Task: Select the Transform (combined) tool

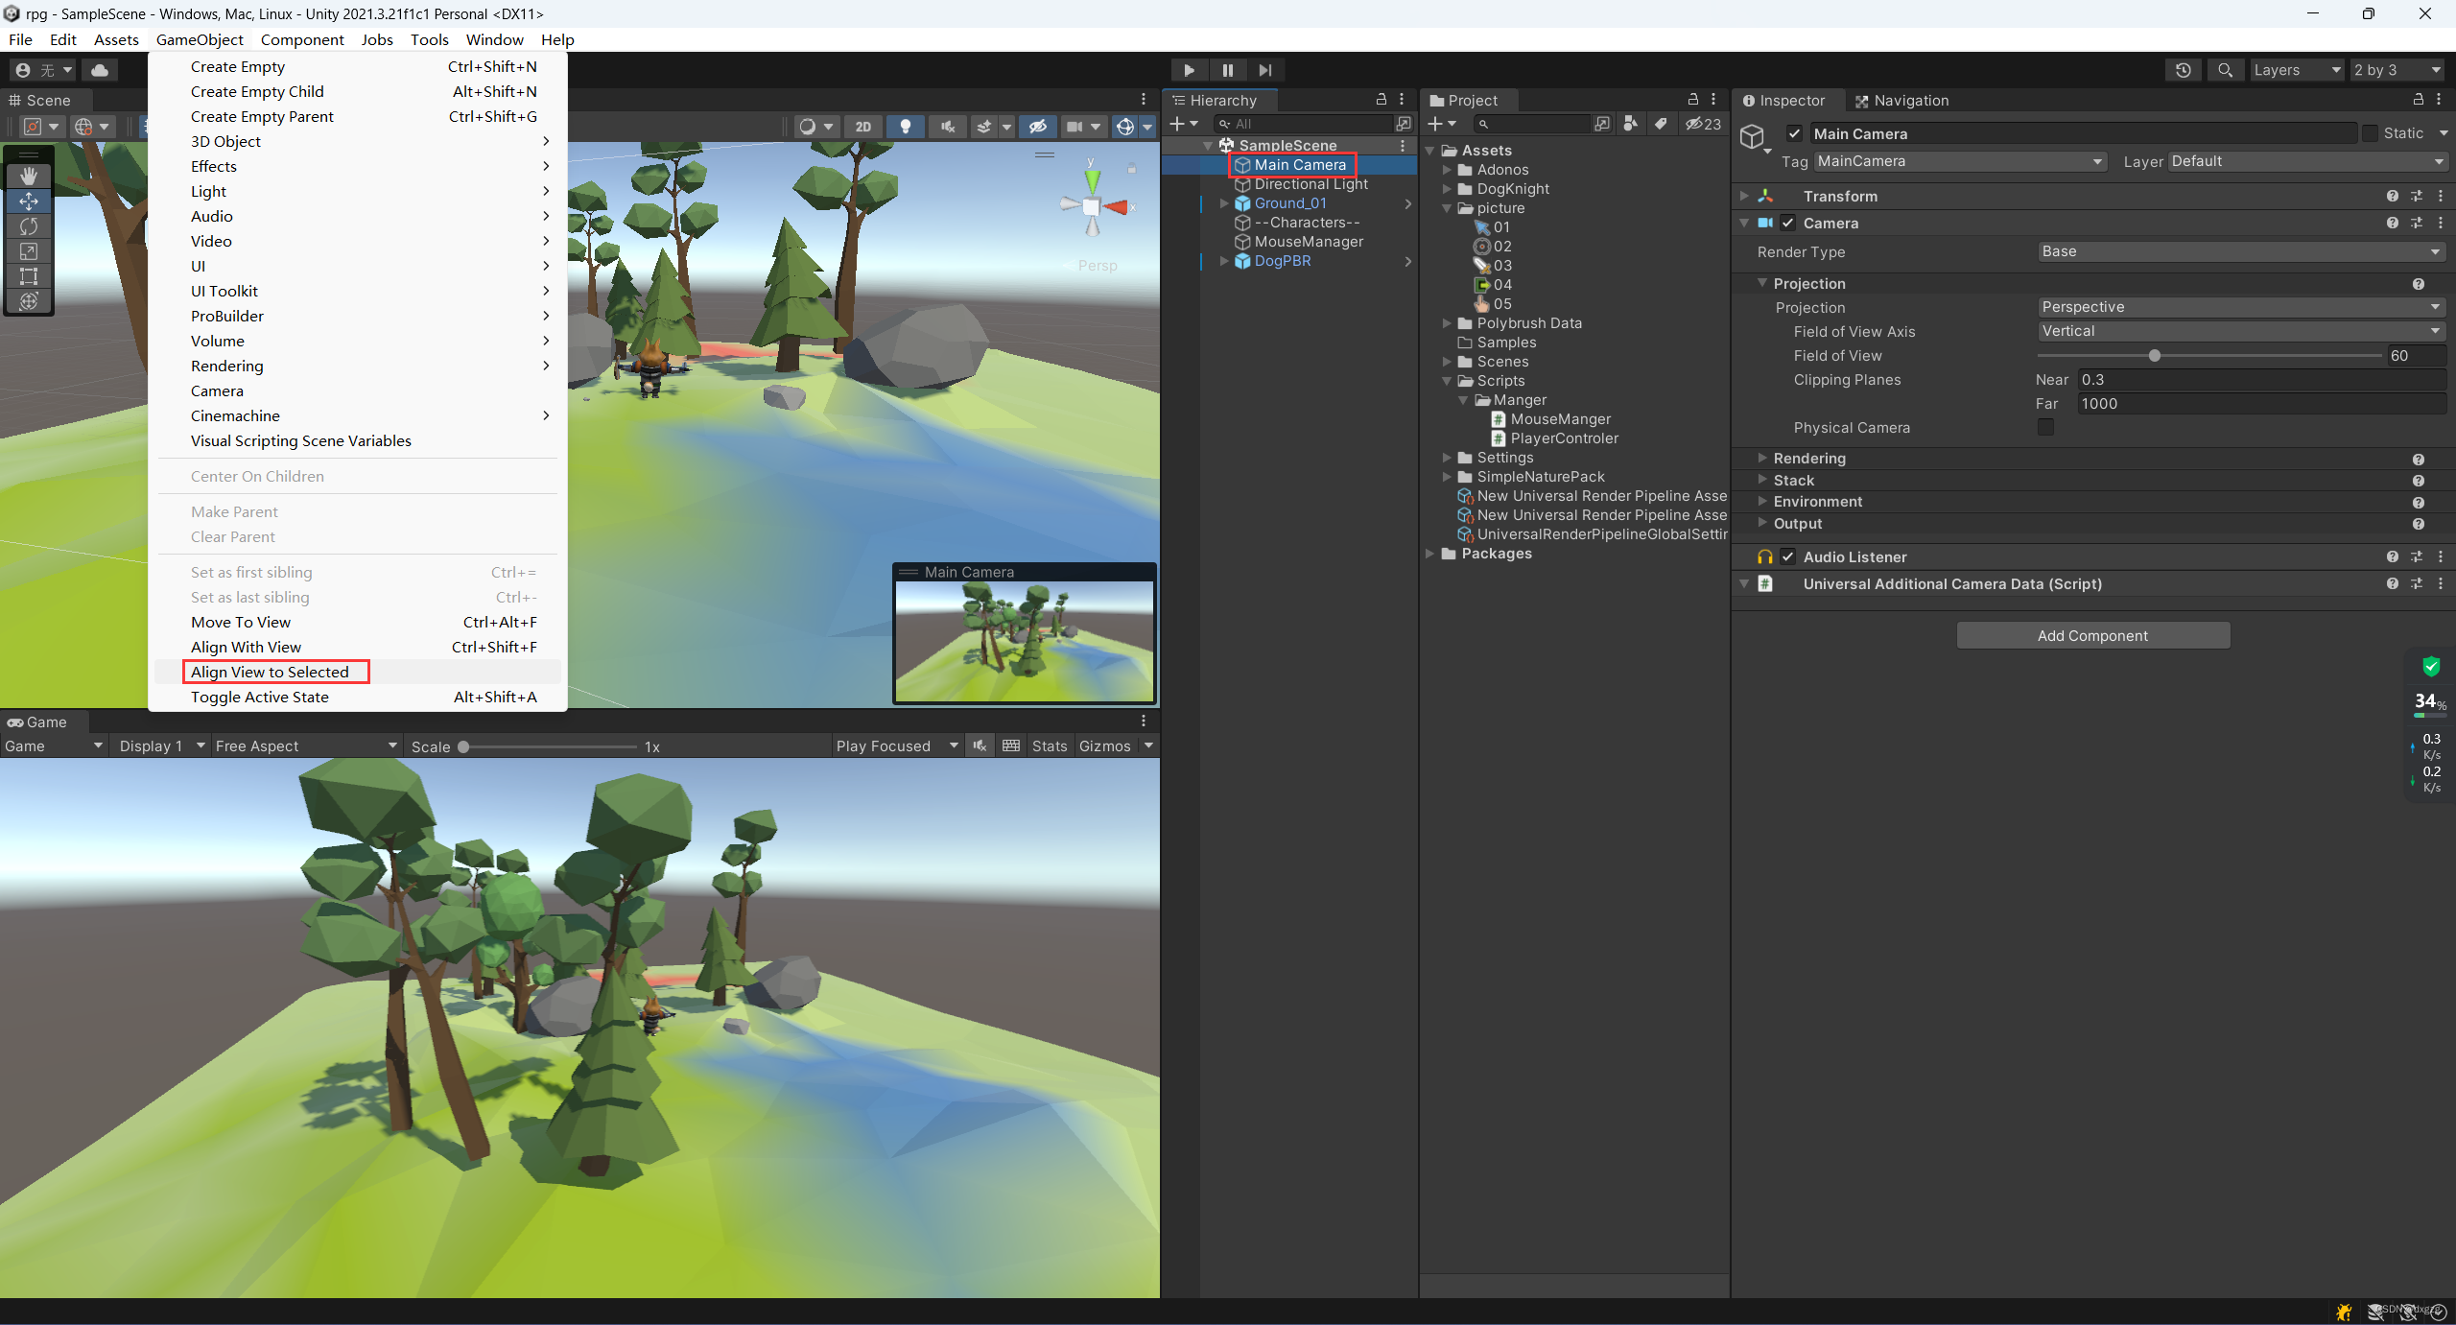Action: (29, 300)
